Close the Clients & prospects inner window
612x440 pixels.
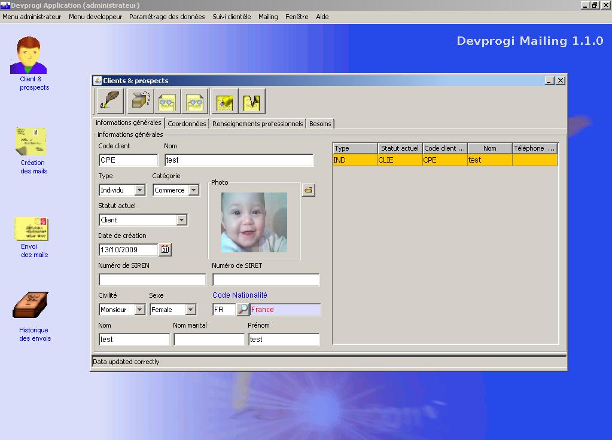560,80
